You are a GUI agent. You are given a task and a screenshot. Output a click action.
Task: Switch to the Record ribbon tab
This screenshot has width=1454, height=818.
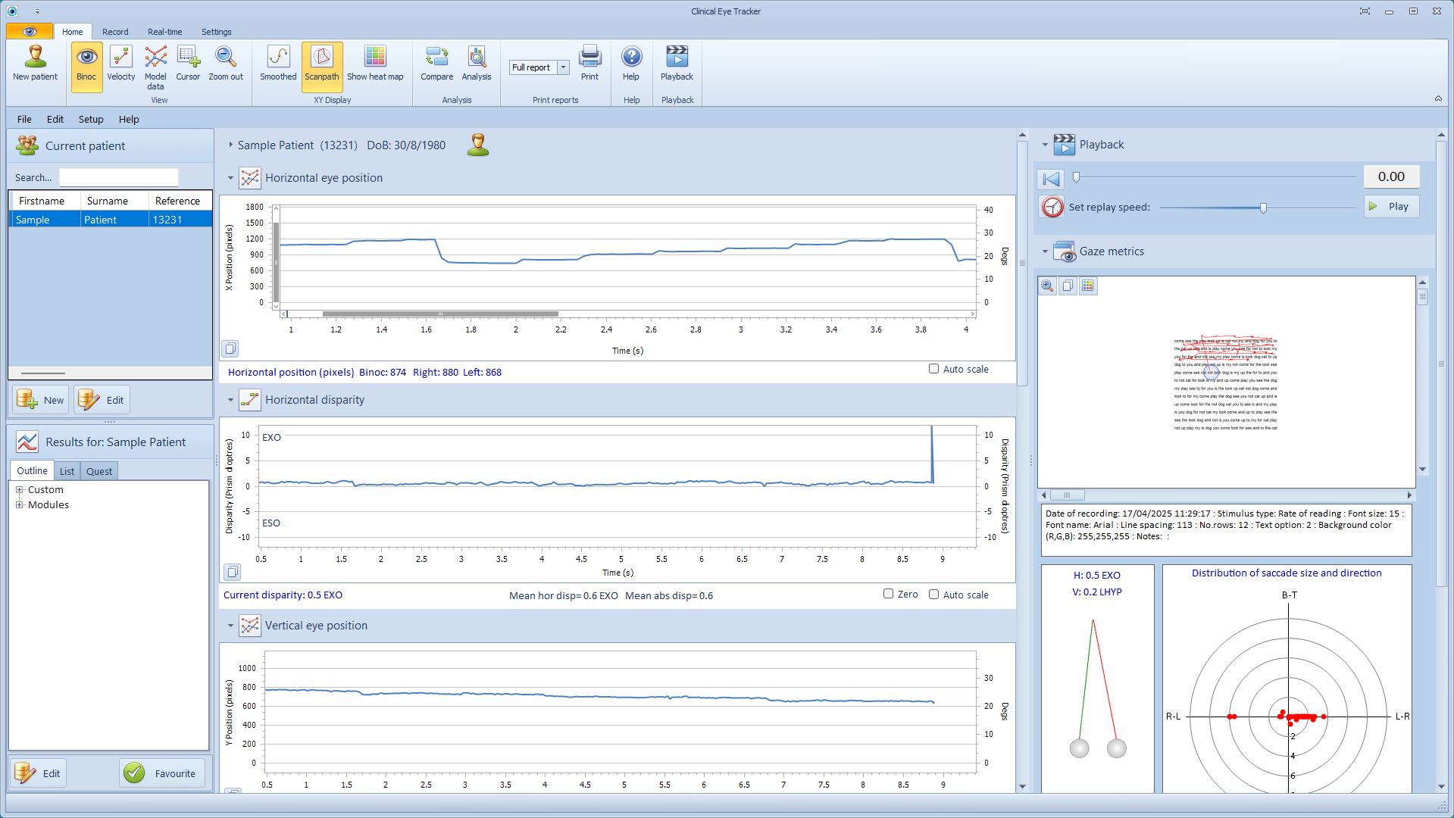115,32
